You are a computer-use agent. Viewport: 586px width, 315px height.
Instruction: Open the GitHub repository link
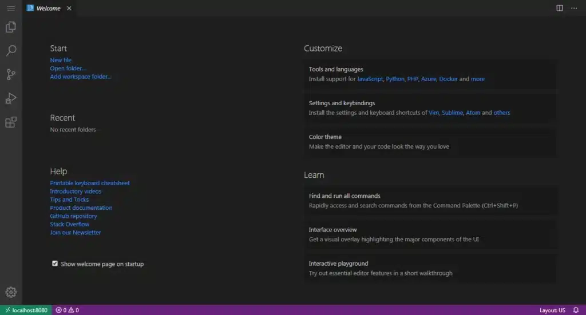click(x=73, y=216)
